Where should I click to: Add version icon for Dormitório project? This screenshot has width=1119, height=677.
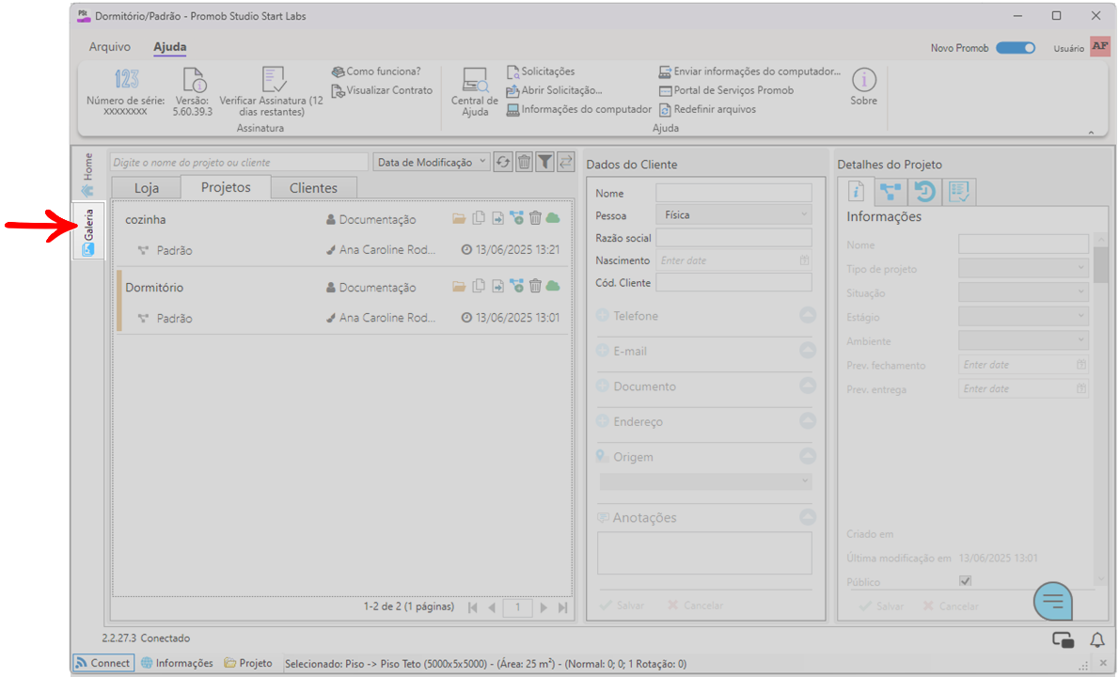[x=516, y=286]
